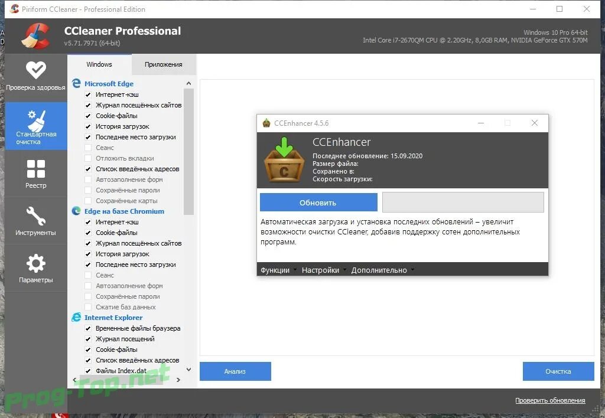
Task: Uncheck Интернет-кэш under Microsoft Edge
Action: [88, 94]
